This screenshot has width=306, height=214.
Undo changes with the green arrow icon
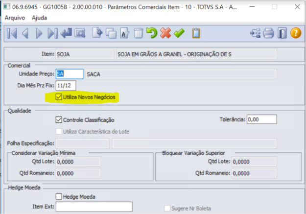click(152, 33)
